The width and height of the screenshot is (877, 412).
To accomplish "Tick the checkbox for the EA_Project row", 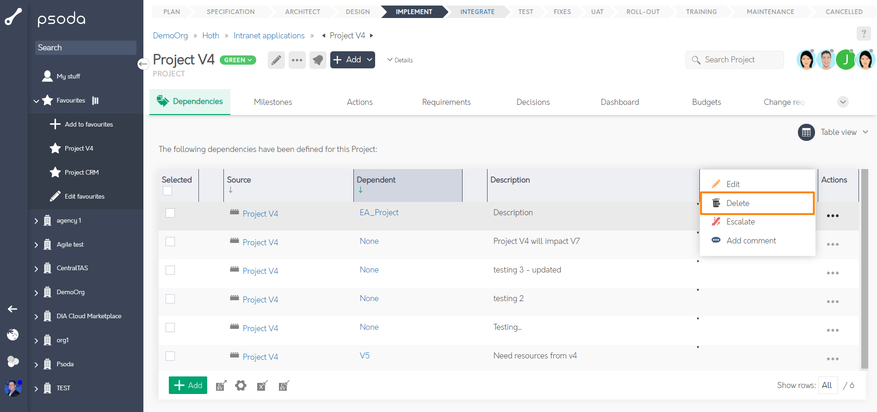I will pos(170,213).
